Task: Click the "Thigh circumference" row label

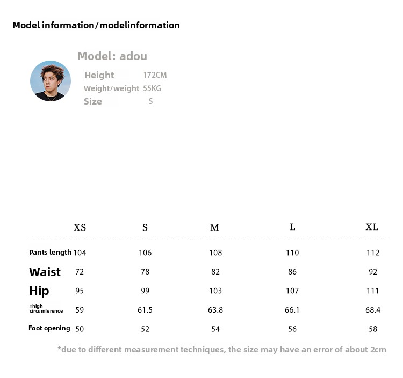Action: (46, 309)
